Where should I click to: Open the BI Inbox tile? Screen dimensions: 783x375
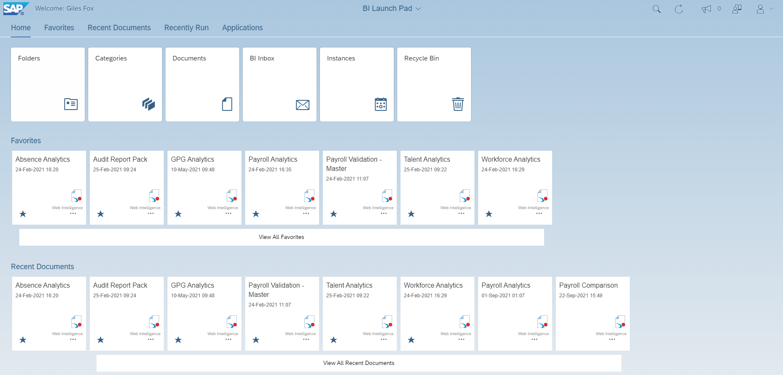coord(280,84)
